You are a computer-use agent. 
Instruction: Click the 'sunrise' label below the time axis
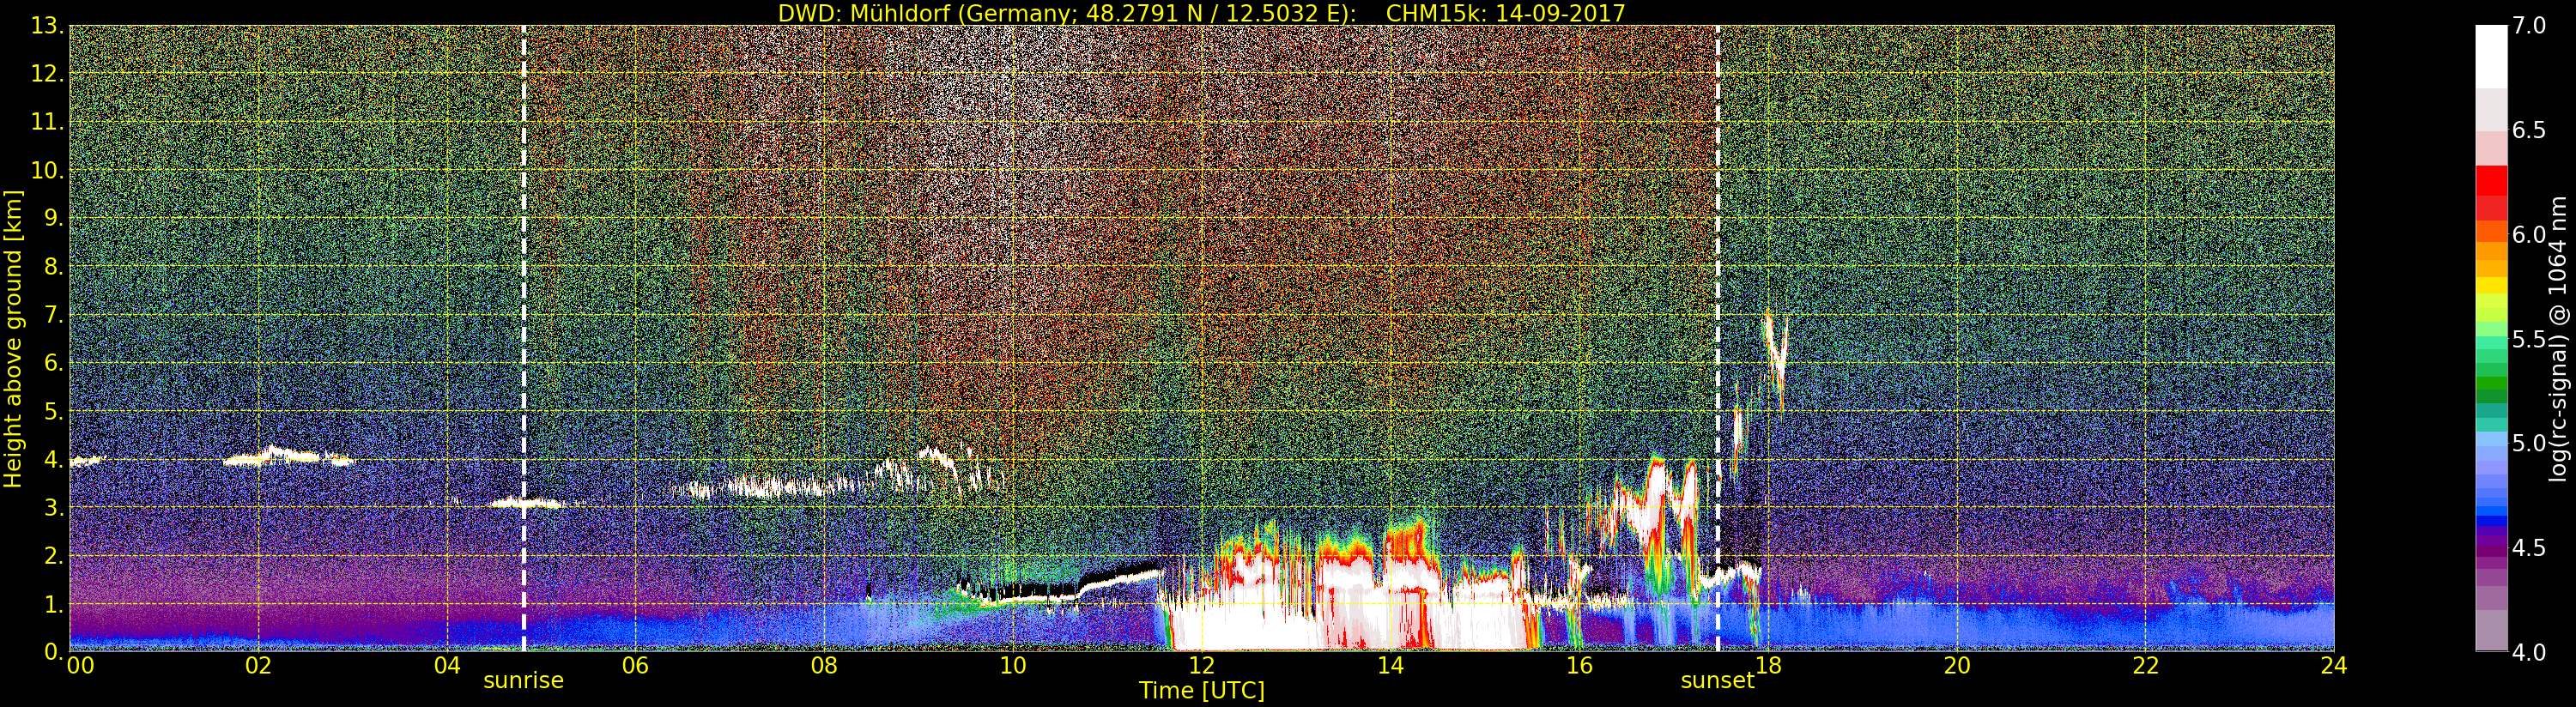click(x=523, y=681)
